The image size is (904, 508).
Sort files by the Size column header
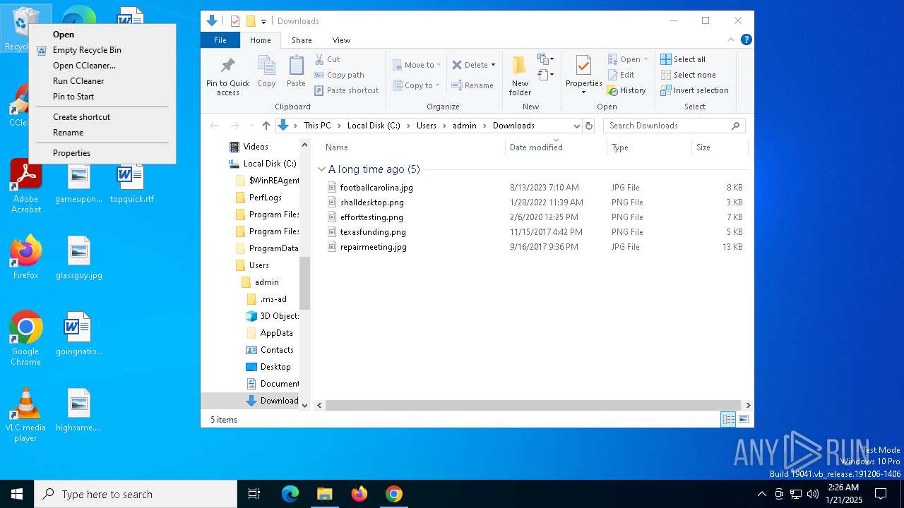719,147
